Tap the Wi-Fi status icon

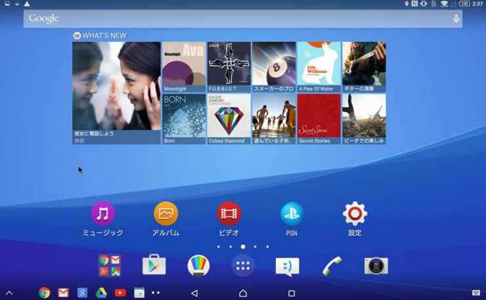tap(444, 4)
